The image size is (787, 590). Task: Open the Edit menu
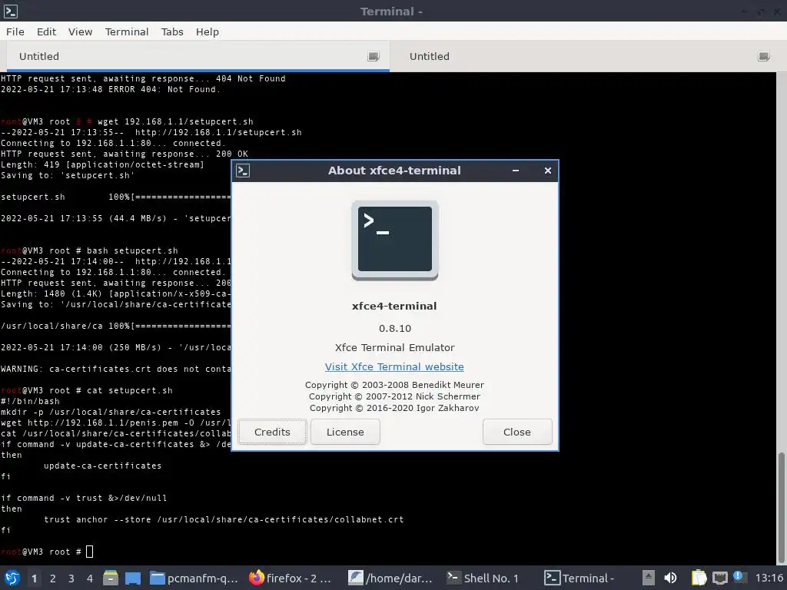pos(46,31)
